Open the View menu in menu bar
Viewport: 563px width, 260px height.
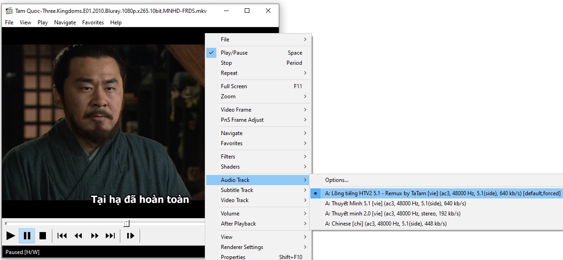(x=26, y=22)
